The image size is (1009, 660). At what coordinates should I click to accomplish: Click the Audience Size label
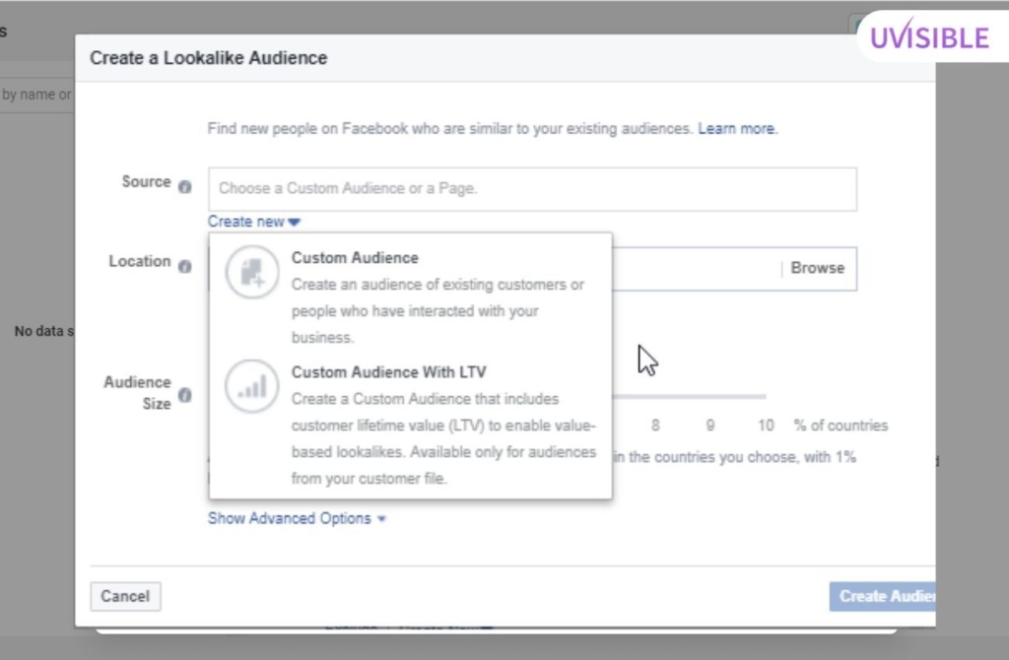pos(138,392)
